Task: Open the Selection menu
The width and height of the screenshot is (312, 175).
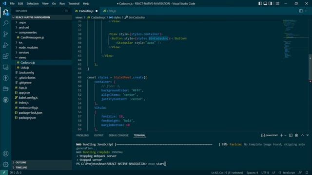Action: pyautogui.click(x=33, y=3)
